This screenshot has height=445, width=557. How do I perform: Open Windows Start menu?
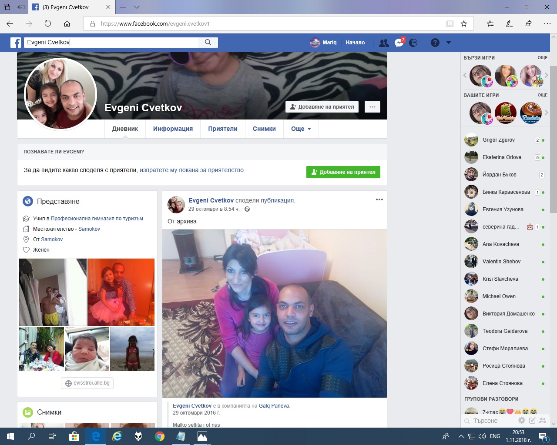(10, 436)
